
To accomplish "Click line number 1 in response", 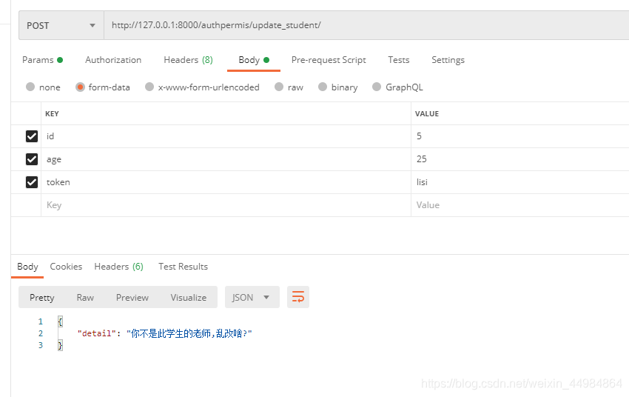I will (41, 321).
